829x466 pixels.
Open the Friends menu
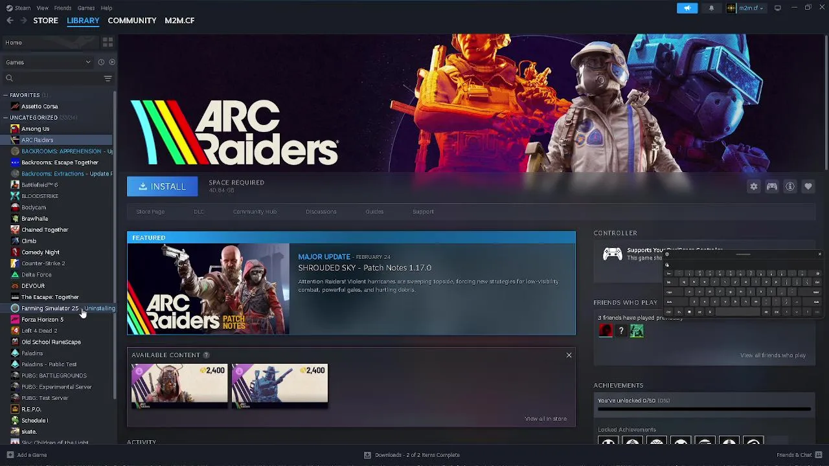point(63,8)
